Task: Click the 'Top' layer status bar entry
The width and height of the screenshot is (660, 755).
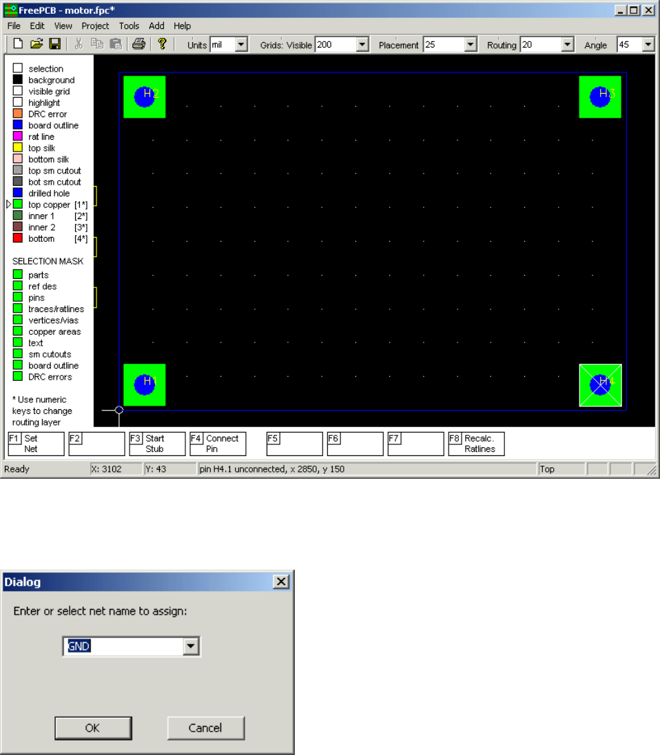Action: coord(547,469)
